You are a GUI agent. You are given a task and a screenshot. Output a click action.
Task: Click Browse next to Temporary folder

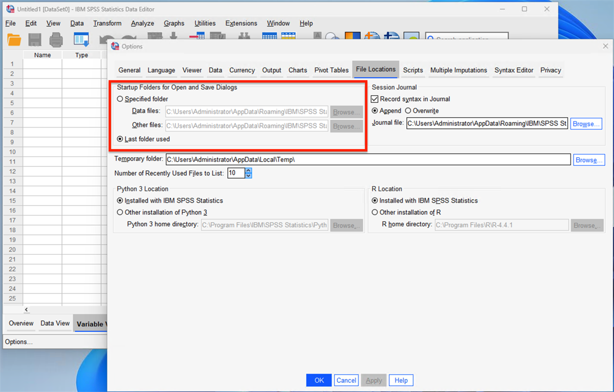589,160
